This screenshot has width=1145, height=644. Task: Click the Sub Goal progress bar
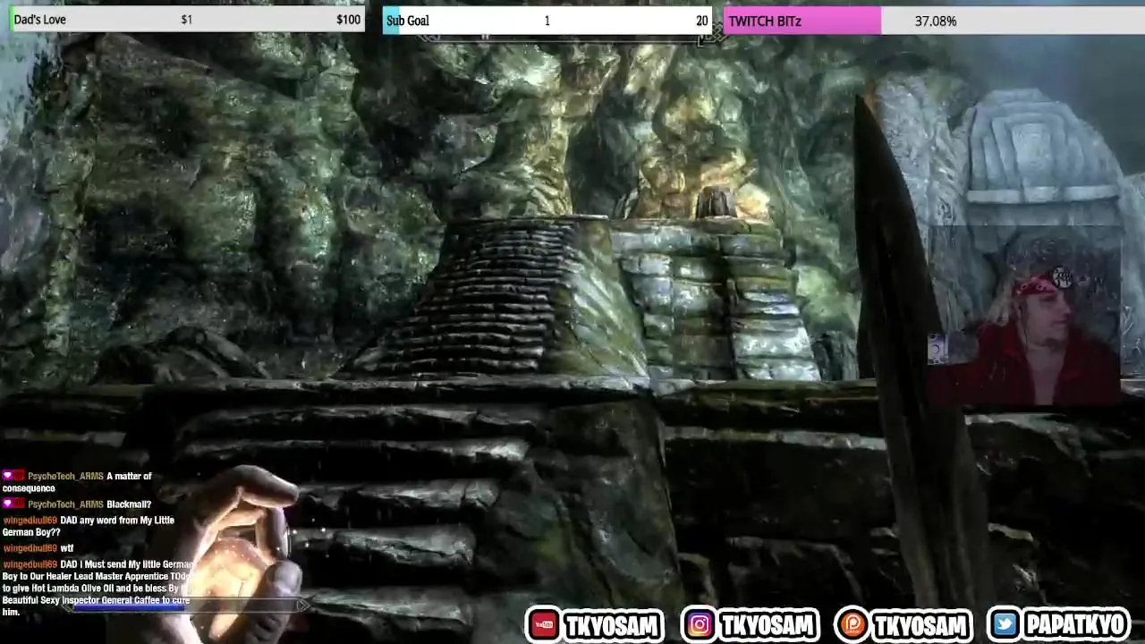(x=547, y=21)
